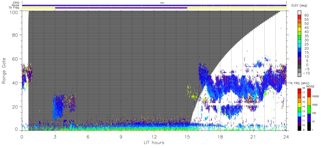This screenshot has width=322, height=148.
Task: Click the 40 tick on the Range Gate axis
Action: [15, 83]
